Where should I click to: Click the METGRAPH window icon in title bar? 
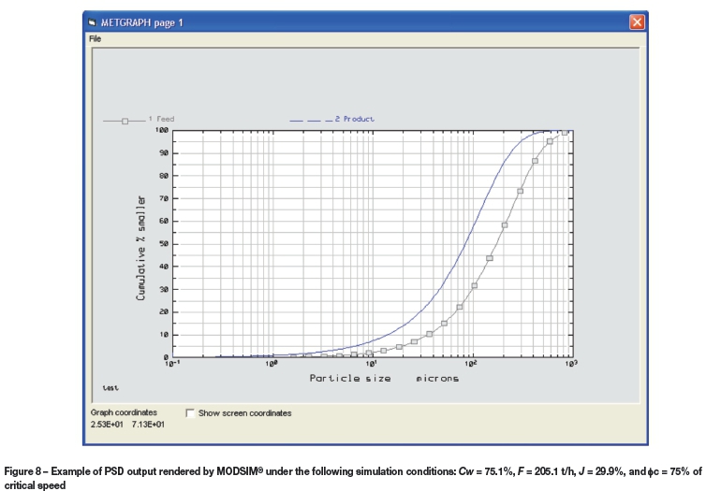[x=92, y=22]
